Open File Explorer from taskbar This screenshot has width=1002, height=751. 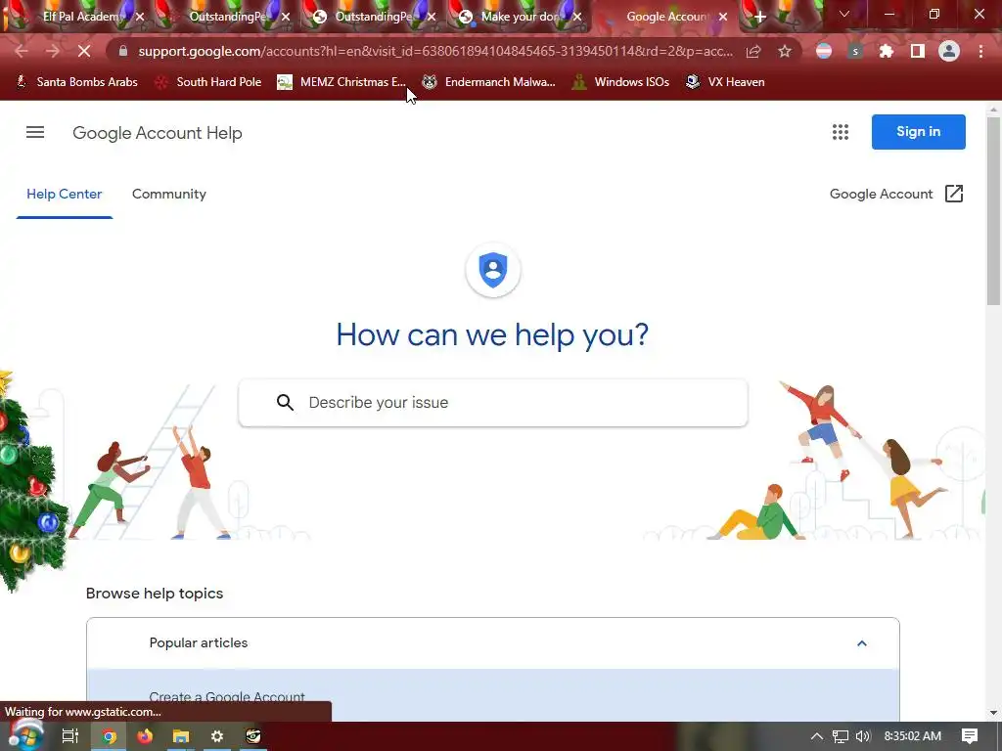pyautogui.click(x=181, y=736)
